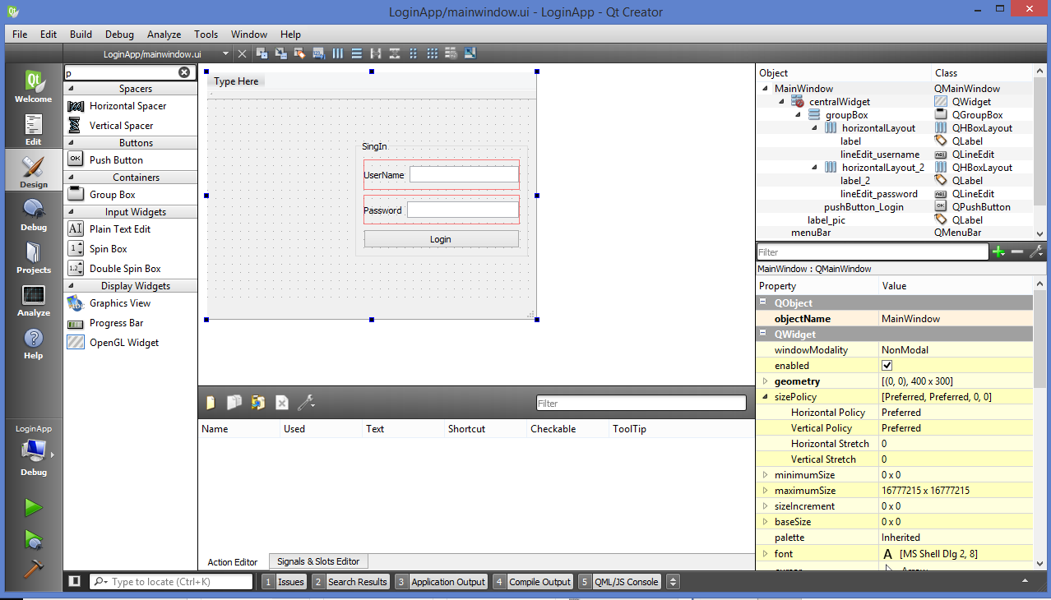
Task: Click the delete action icon in Action Editor
Action: click(282, 402)
